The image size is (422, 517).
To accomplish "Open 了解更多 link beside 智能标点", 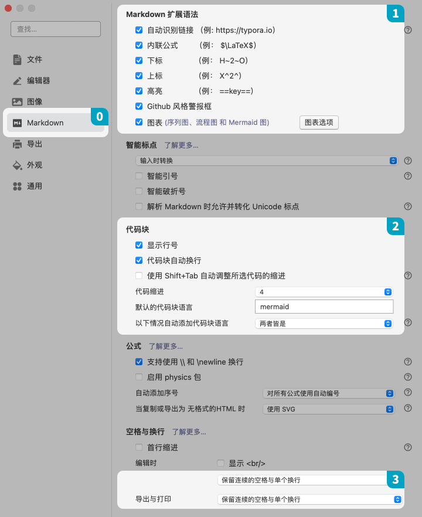I will coord(181,145).
